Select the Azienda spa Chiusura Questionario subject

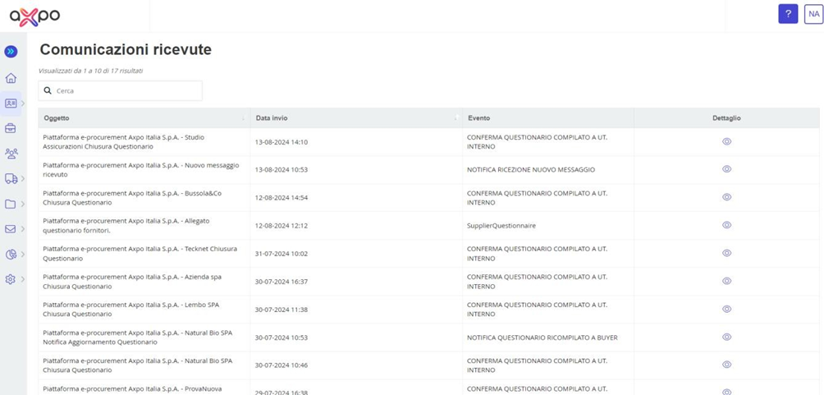[x=132, y=282]
